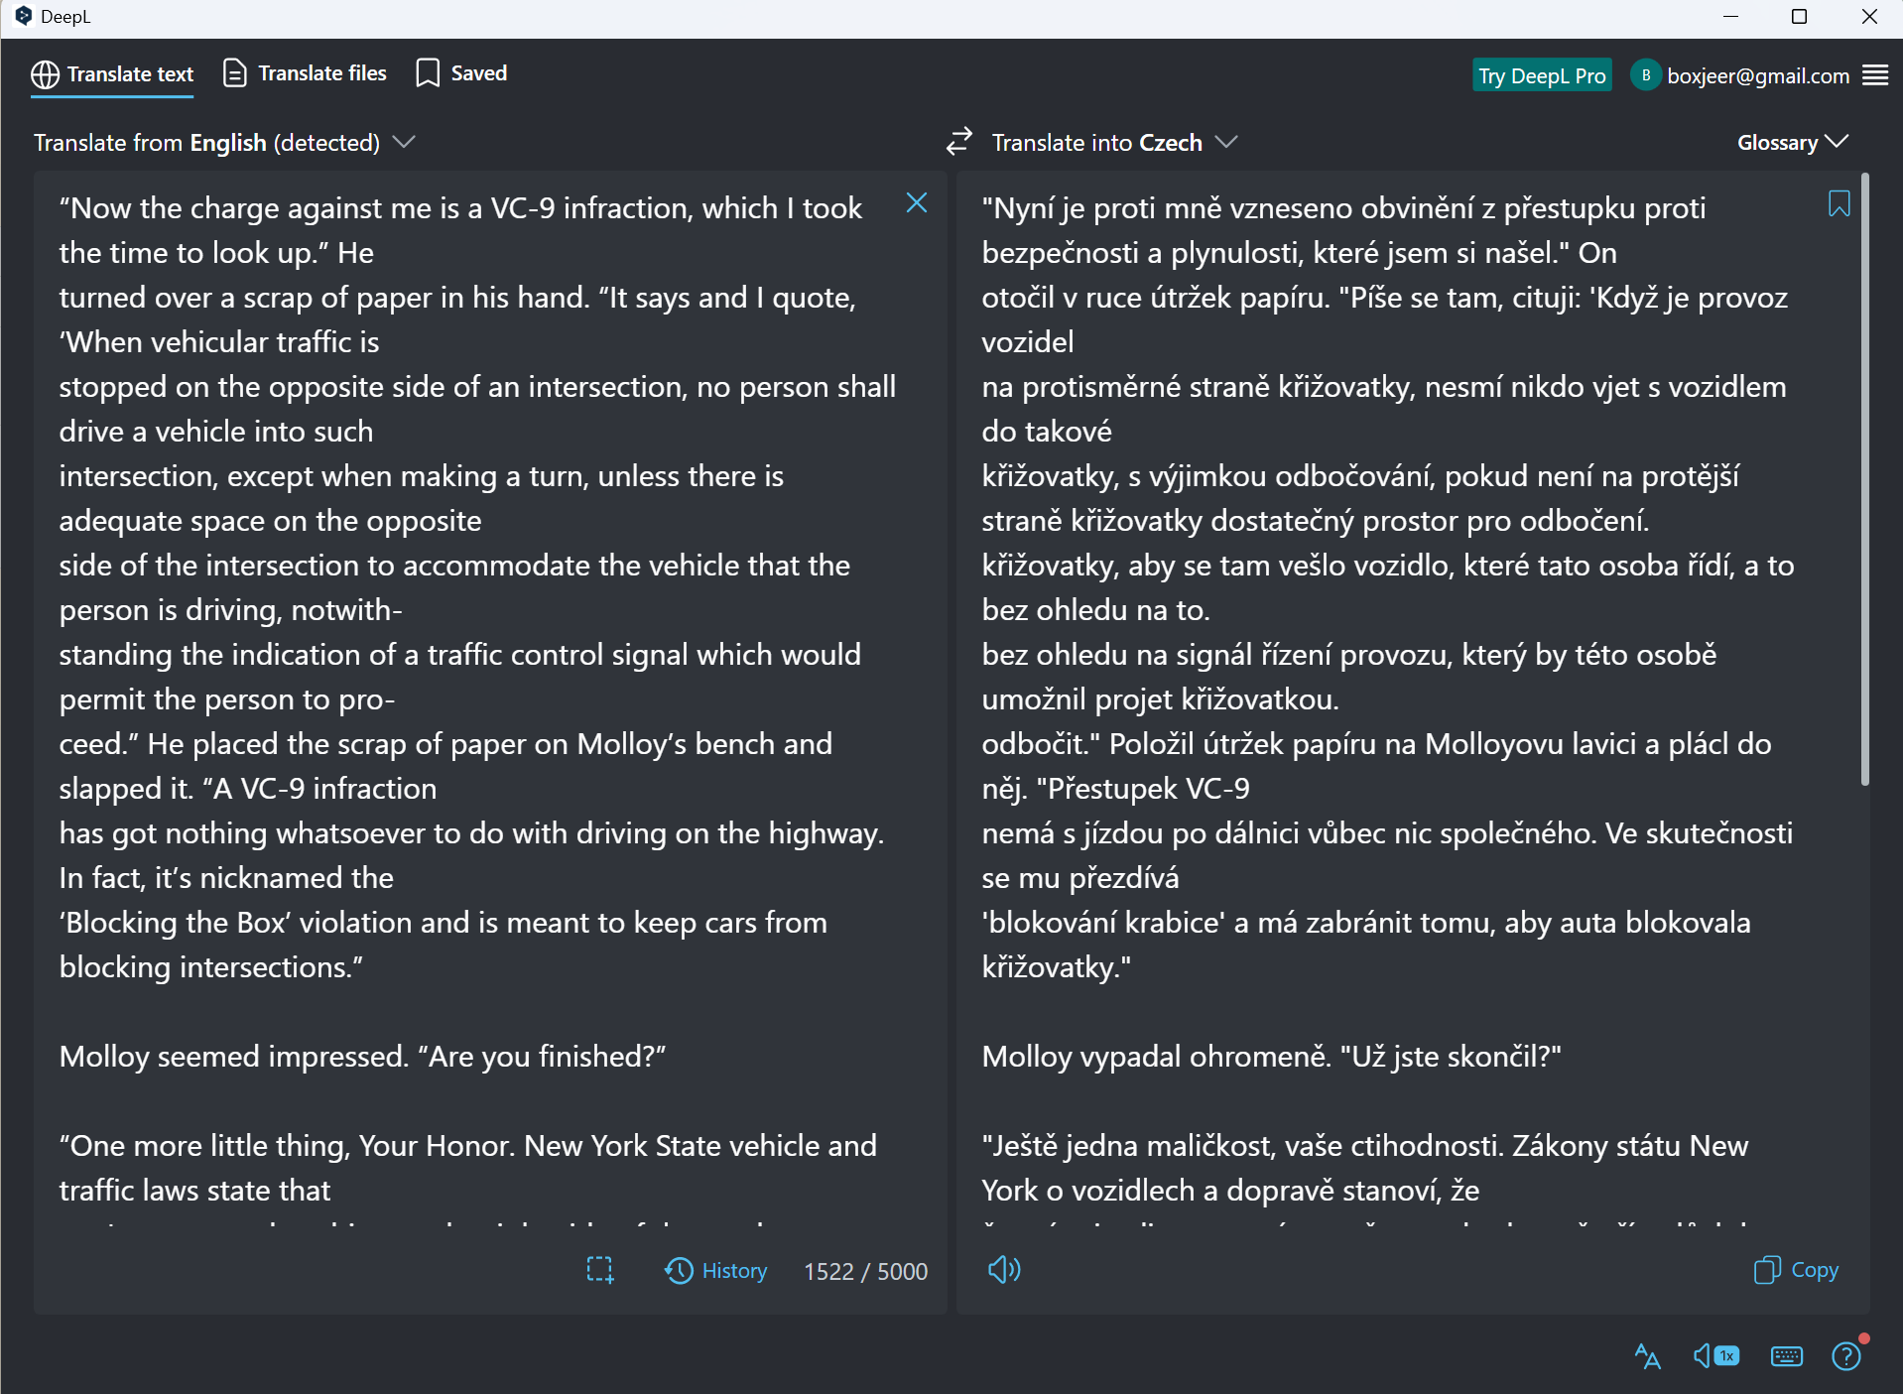
Task: Open translation History
Action: click(x=715, y=1270)
